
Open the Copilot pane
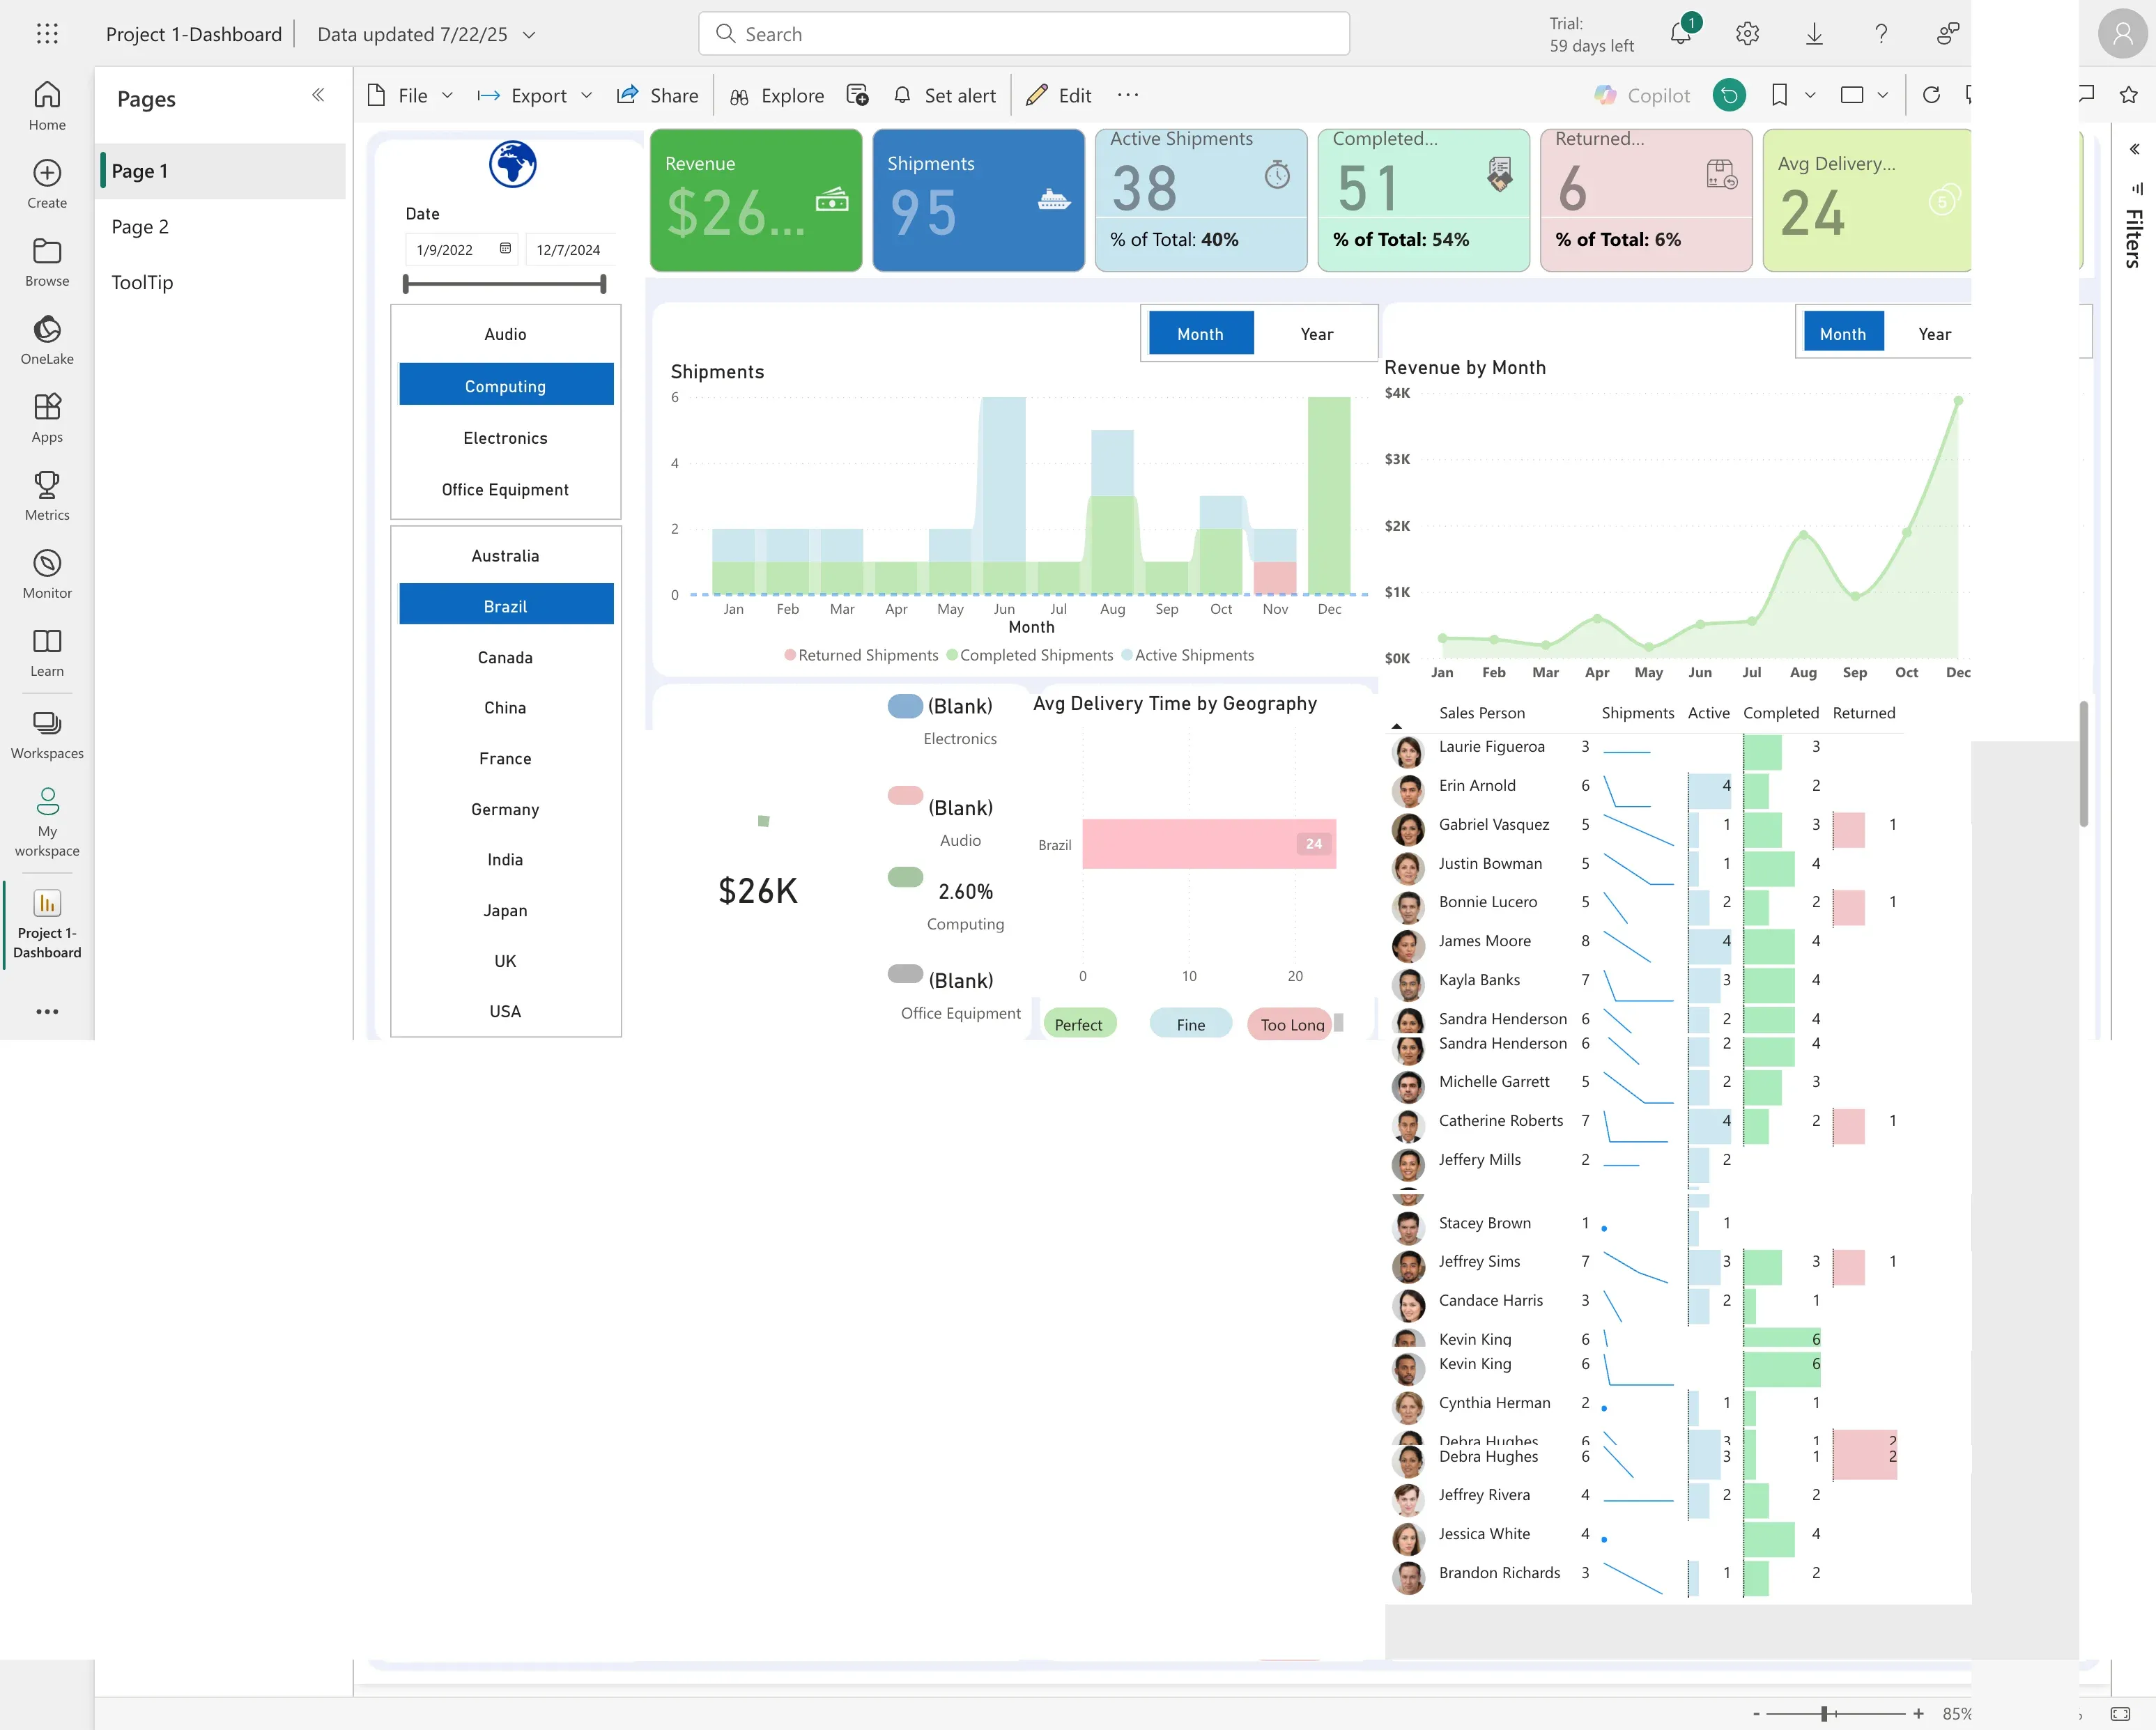pos(1644,95)
